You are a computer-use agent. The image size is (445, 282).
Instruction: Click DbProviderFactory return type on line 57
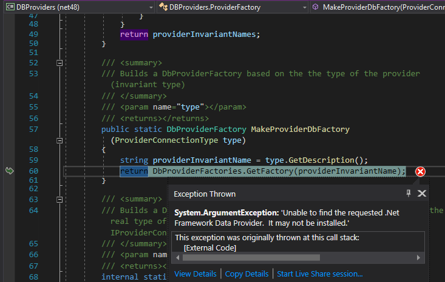point(206,130)
